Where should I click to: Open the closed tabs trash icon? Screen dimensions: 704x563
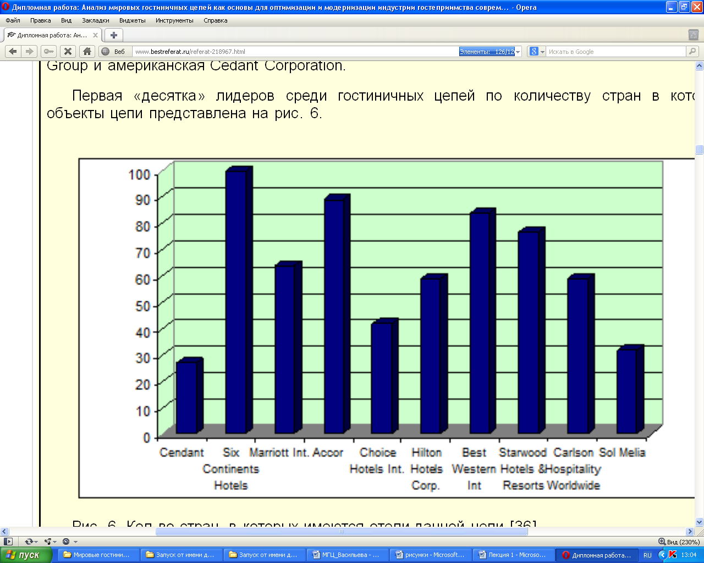coord(694,35)
